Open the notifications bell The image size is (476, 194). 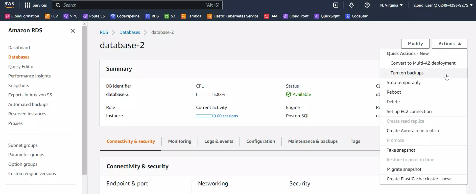[x=351, y=5]
